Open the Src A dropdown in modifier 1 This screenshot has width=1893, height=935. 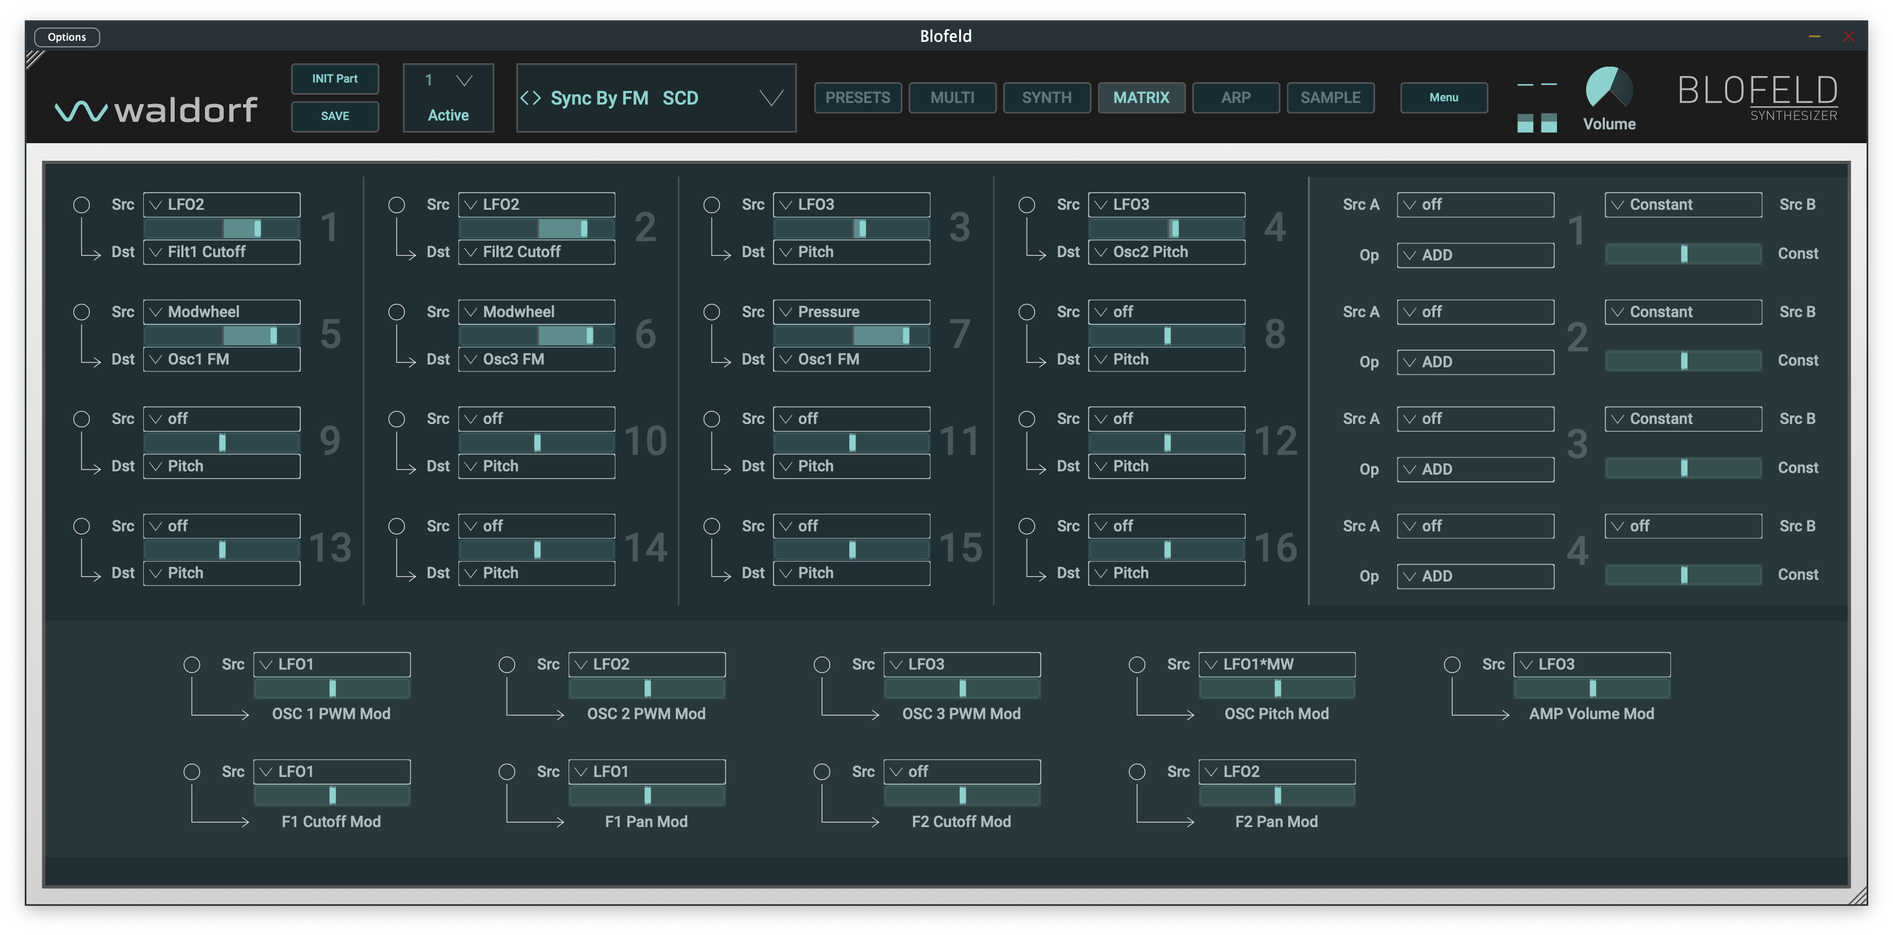click(x=1475, y=205)
